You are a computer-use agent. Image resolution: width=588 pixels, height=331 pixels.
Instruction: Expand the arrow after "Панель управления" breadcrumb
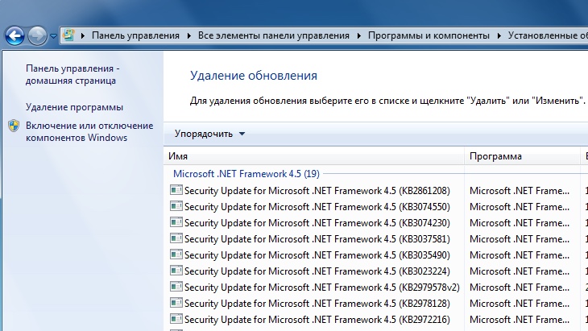click(x=189, y=35)
